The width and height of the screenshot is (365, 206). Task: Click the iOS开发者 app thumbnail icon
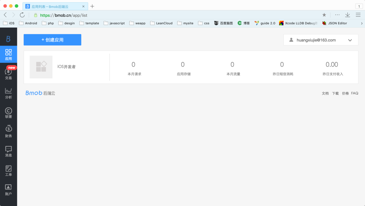point(41,67)
